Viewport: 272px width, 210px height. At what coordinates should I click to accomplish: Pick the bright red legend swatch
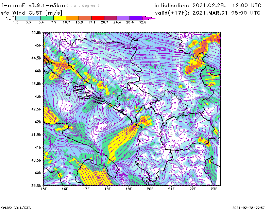coord(98,18)
